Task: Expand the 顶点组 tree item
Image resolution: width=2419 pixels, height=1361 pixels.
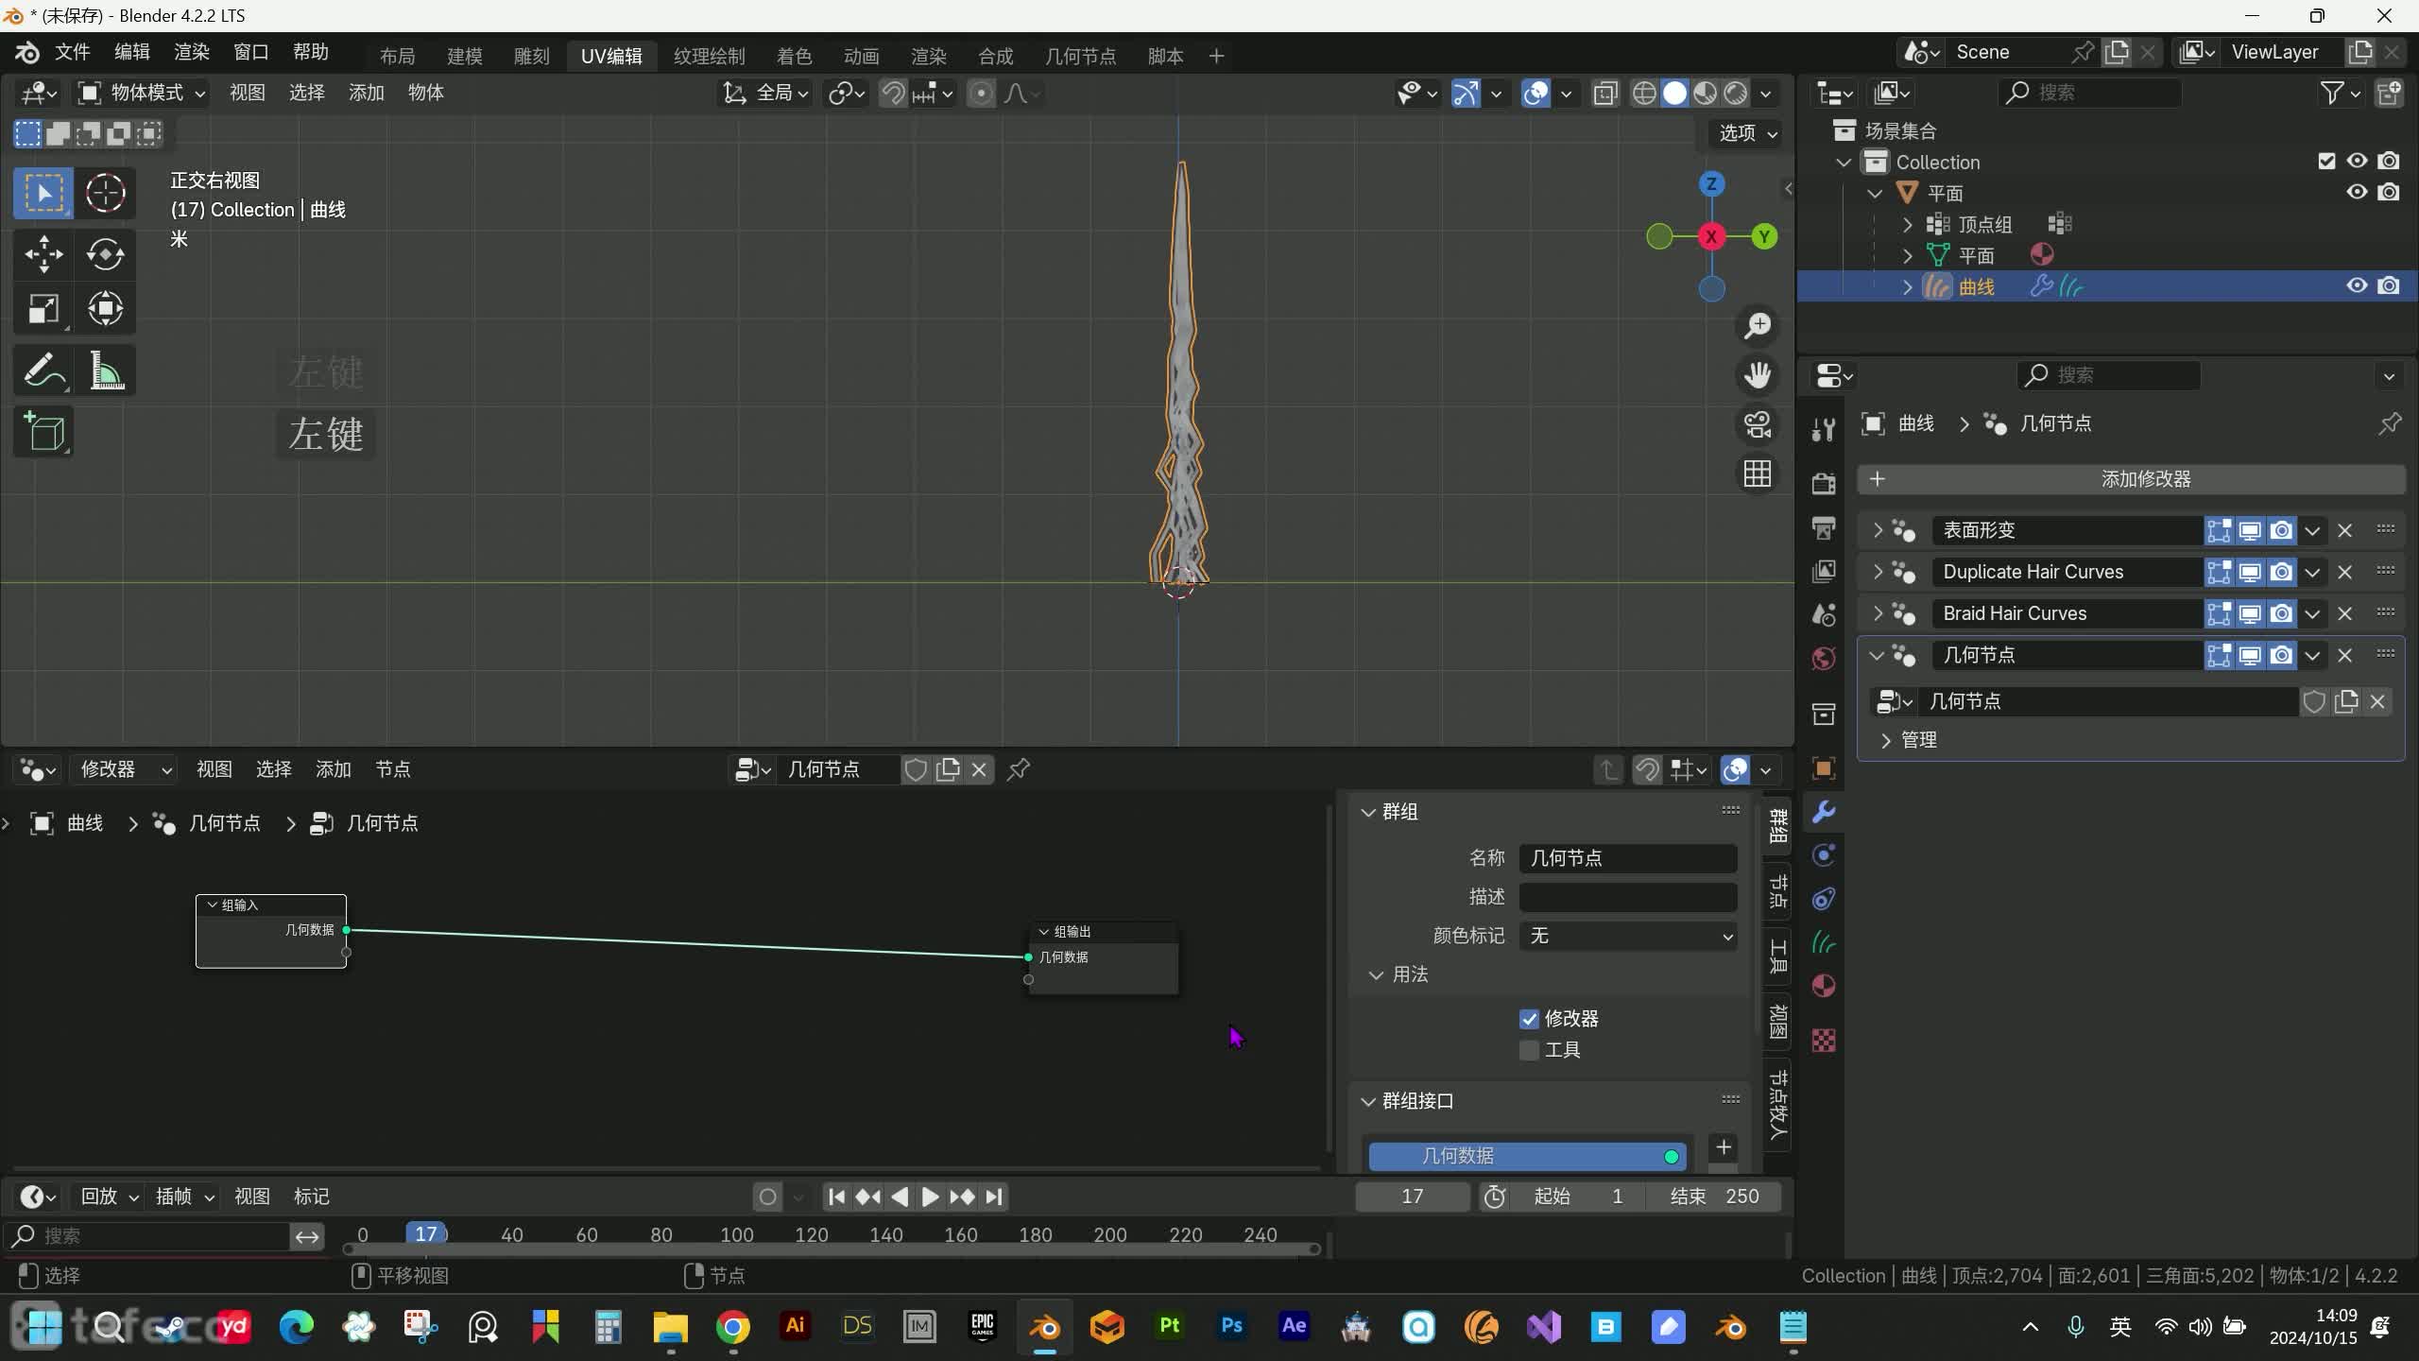Action: pos(1907,224)
